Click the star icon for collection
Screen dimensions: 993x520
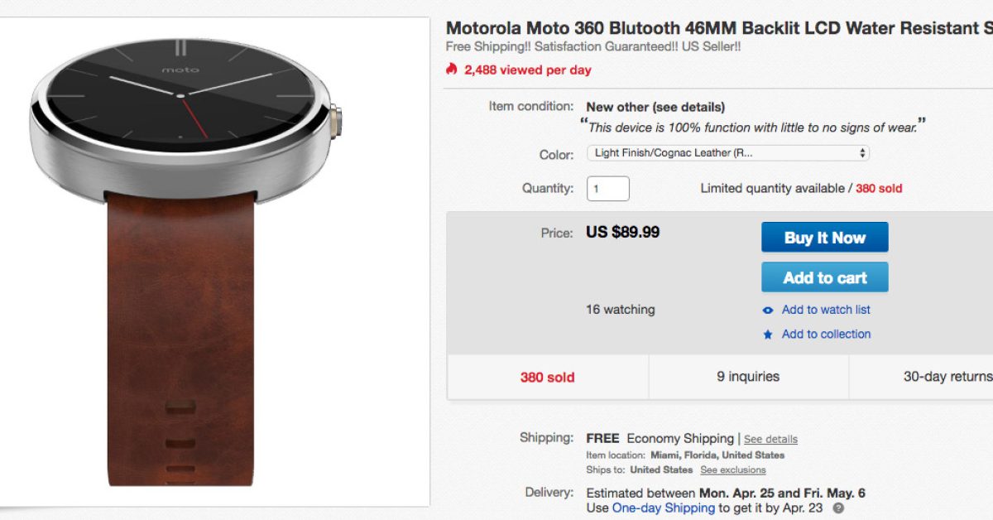768,335
